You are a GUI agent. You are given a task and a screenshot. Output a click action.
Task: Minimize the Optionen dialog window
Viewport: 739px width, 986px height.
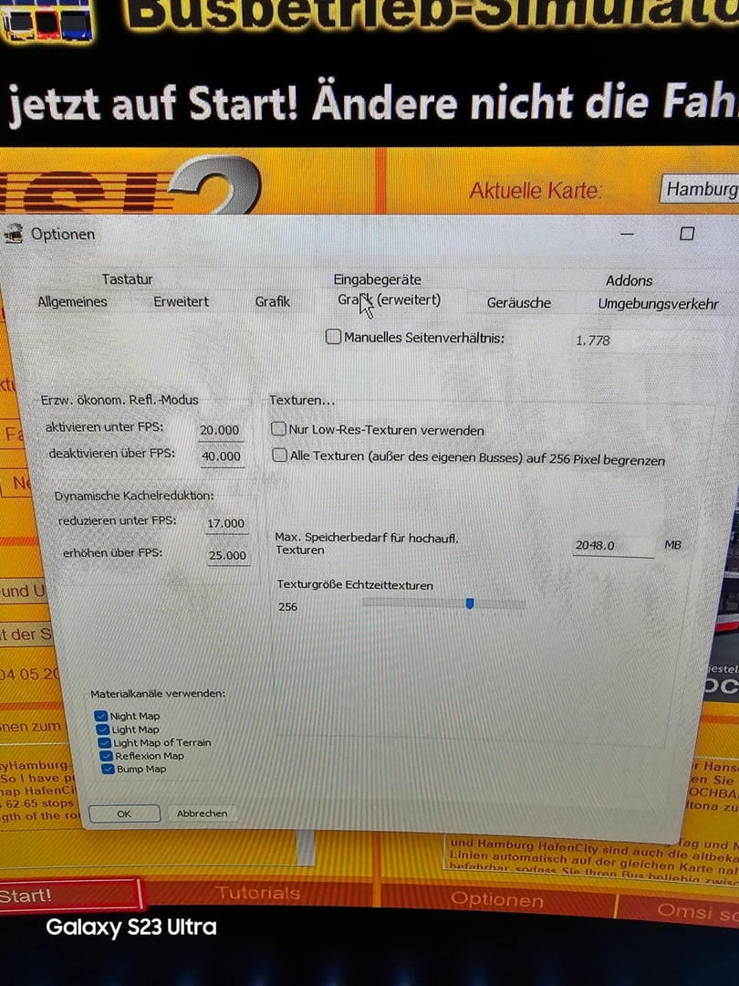pos(628,235)
